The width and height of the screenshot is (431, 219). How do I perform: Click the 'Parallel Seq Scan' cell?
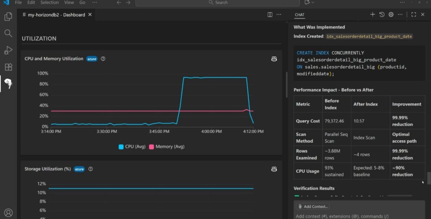[x=336, y=138]
